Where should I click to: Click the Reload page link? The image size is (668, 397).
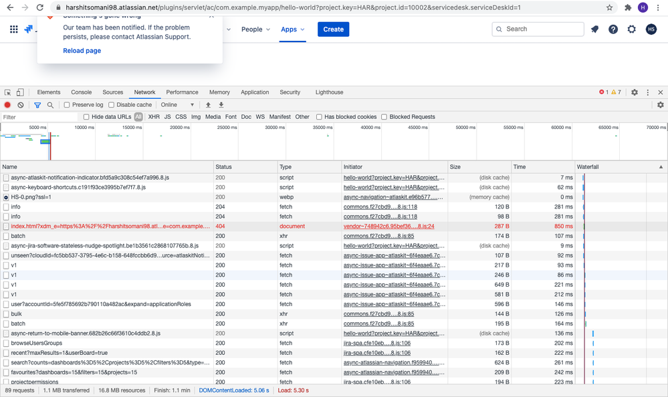[x=82, y=51]
